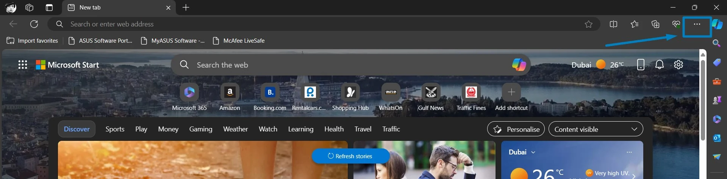This screenshot has width=727, height=179.
Task: Open the sidebar Microsoft 365 icon
Action: pyautogui.click(x=717, y=119)
